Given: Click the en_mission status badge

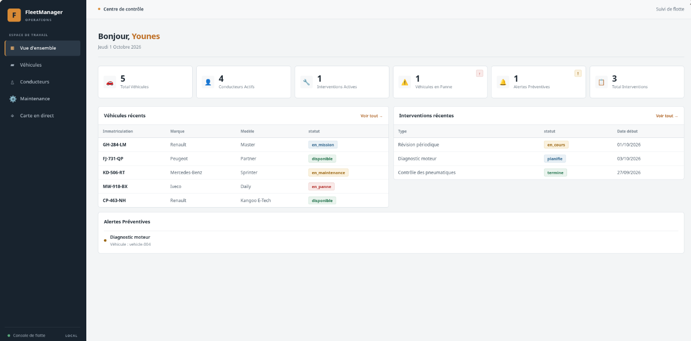Looking at the screenshot, I should click(323, 144).
